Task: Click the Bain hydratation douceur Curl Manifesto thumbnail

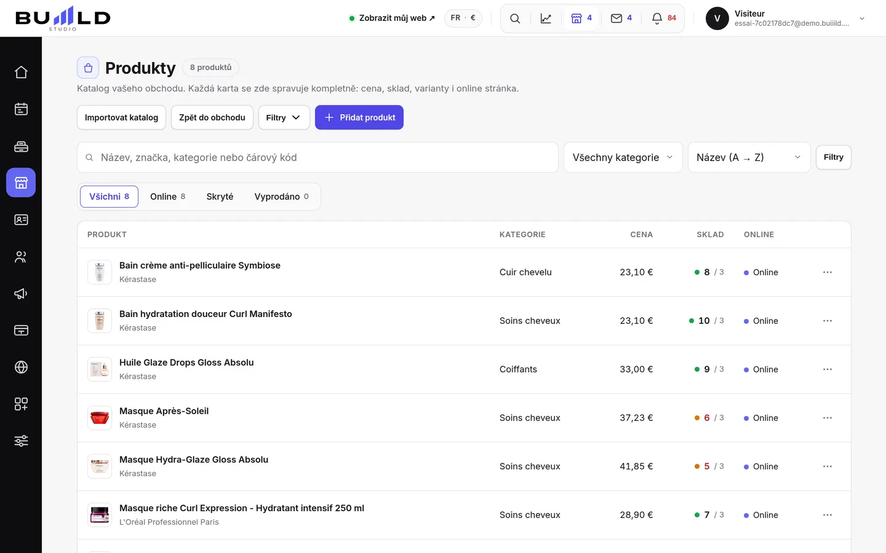Action: point(100,321)
